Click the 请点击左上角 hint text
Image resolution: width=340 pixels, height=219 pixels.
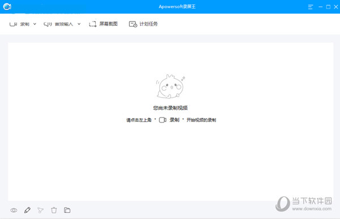coord(139,120)
